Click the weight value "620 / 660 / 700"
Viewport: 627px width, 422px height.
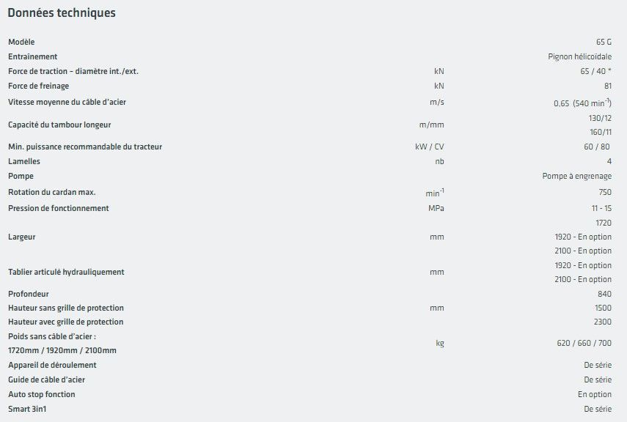click(584, 343)
